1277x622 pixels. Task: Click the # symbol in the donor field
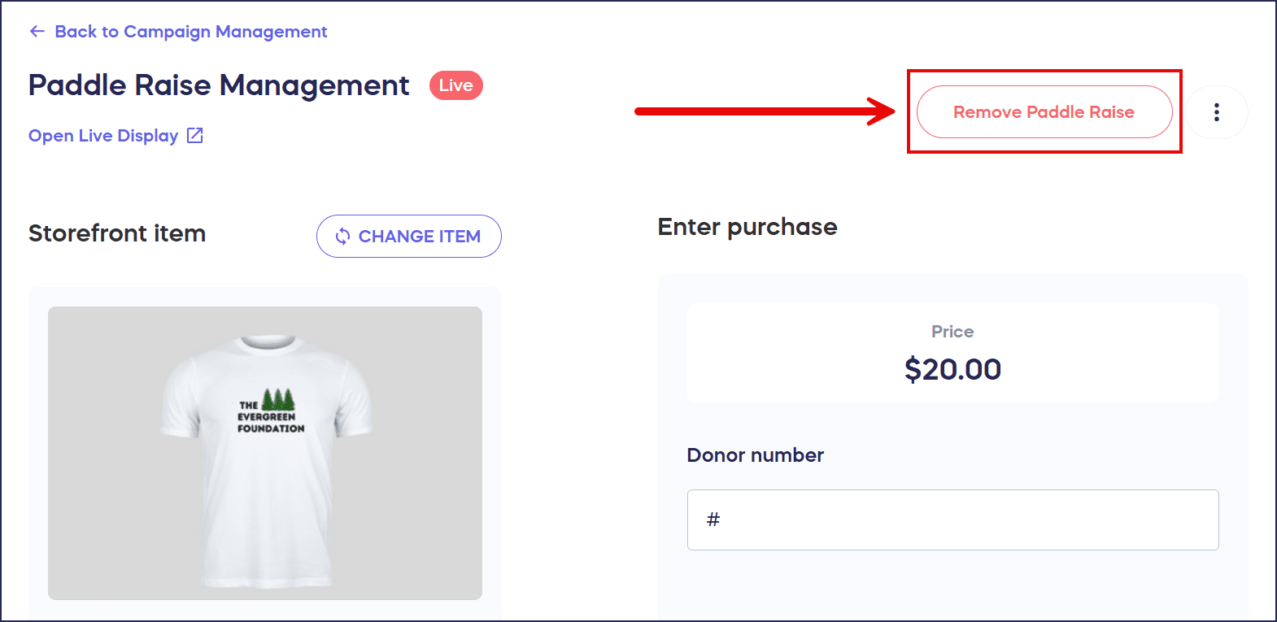click(713, 520)
